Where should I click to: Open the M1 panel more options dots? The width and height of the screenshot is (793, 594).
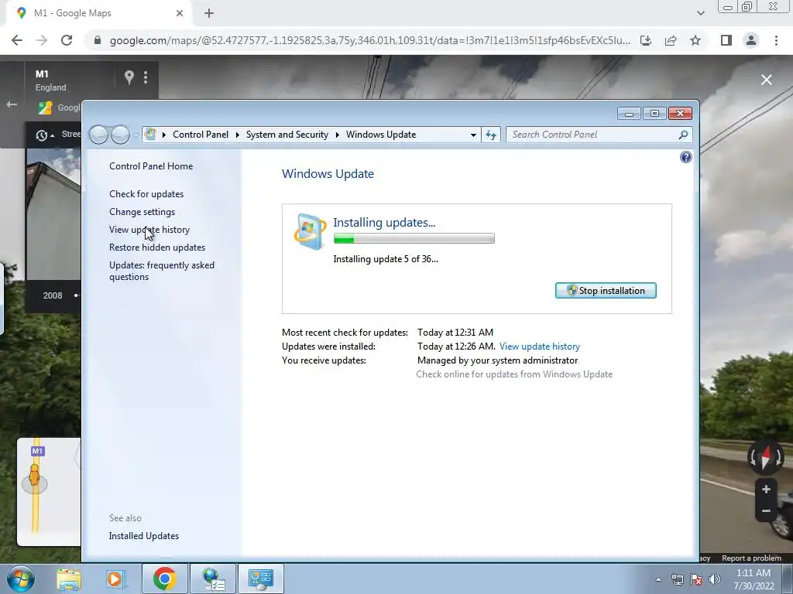pos(146,77)
